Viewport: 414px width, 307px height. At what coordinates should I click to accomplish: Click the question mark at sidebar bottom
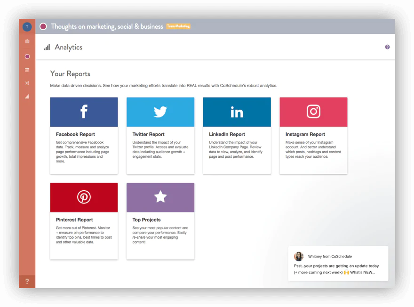click(27, 282)
